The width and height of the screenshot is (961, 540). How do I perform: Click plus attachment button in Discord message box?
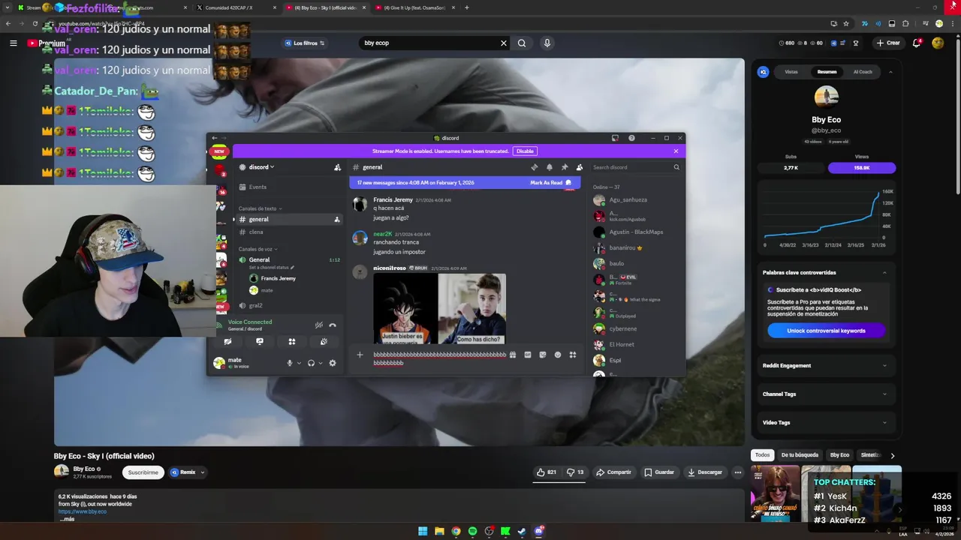pyautogui.click(x=360, y=355)
